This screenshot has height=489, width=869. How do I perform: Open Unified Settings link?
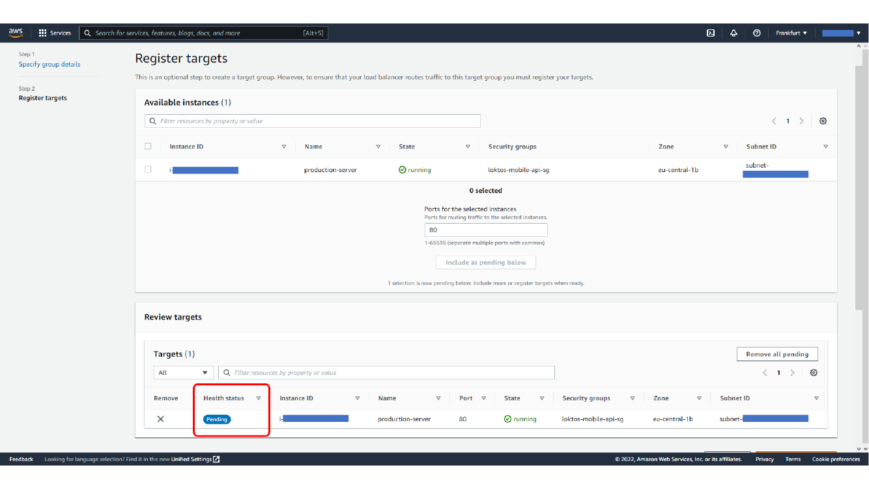pos(192,459)
